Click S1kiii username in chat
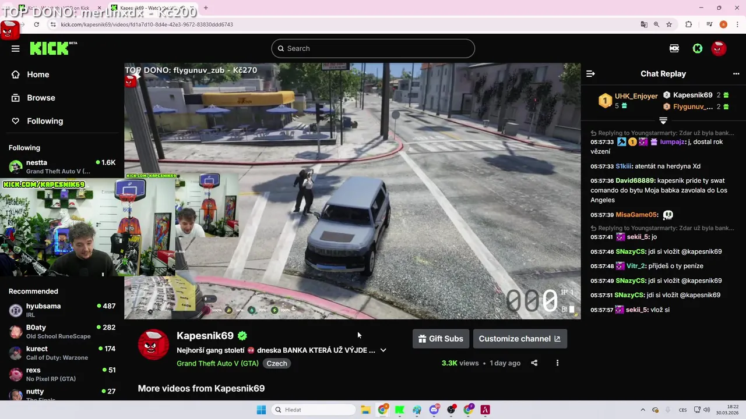Image resolution: width=746 pixels, height=419 pixels. click(623, 166)
